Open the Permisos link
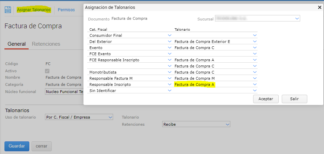 click(66, 10)
